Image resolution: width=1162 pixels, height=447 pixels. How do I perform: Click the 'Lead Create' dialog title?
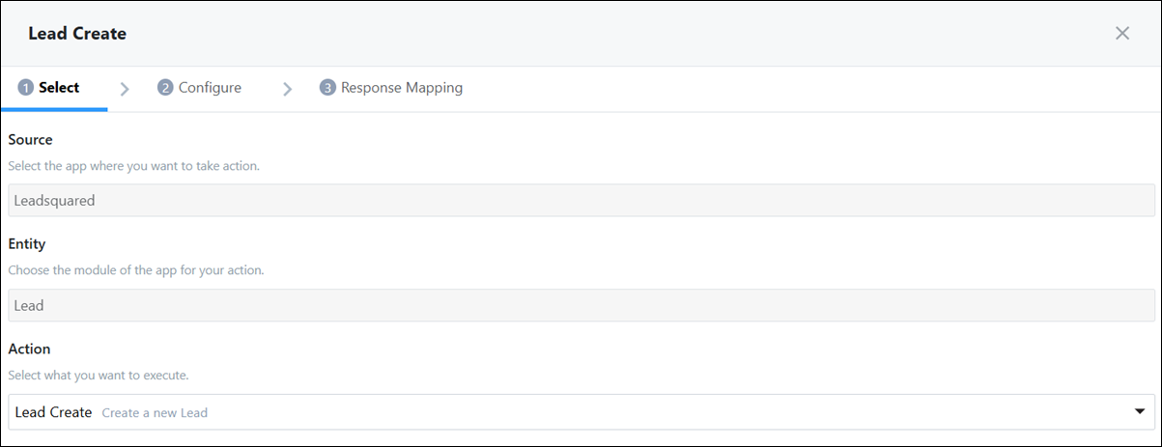(x=77, y=34)
